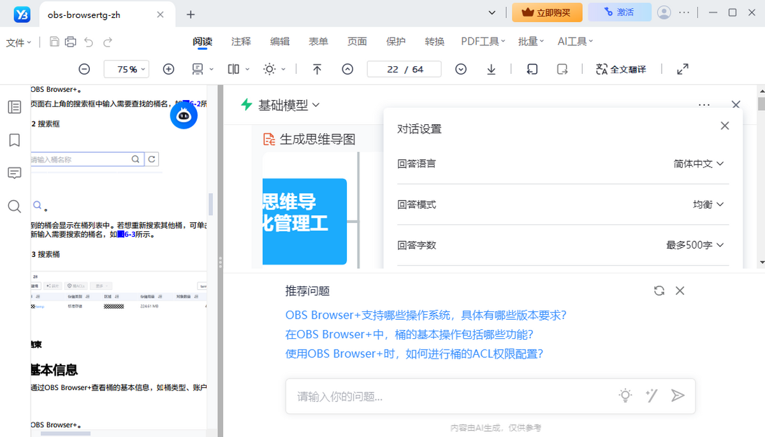765x437 pixels.
Task: Click the document vertical scrollbar thumb
Action: point(211,204)
